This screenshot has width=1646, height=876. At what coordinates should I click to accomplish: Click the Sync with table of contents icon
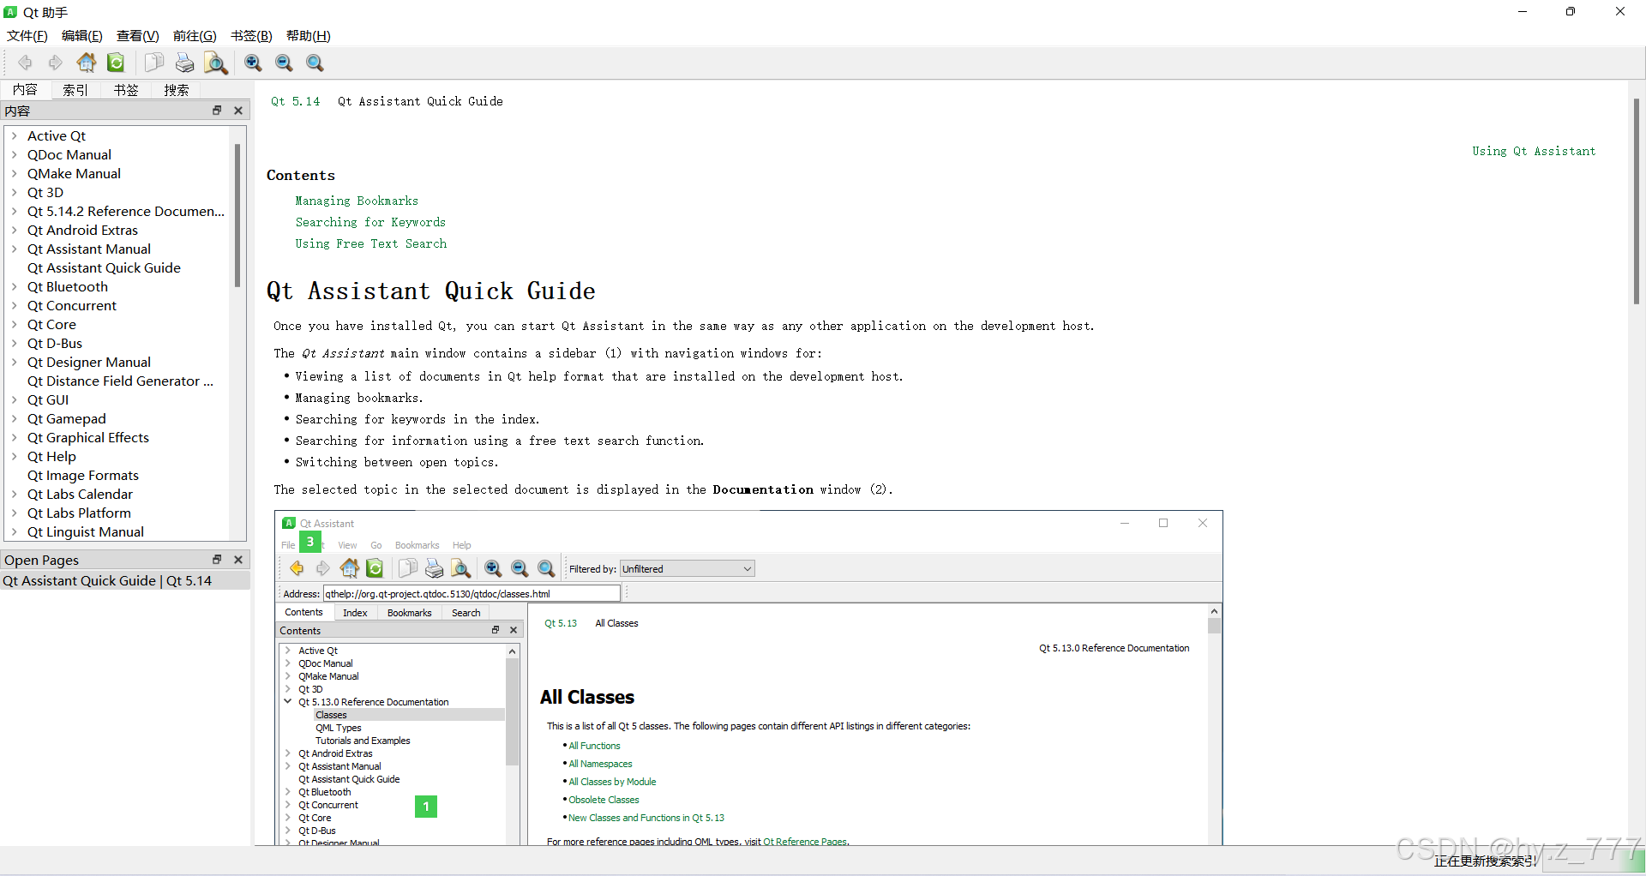click(x=116, y=63)
